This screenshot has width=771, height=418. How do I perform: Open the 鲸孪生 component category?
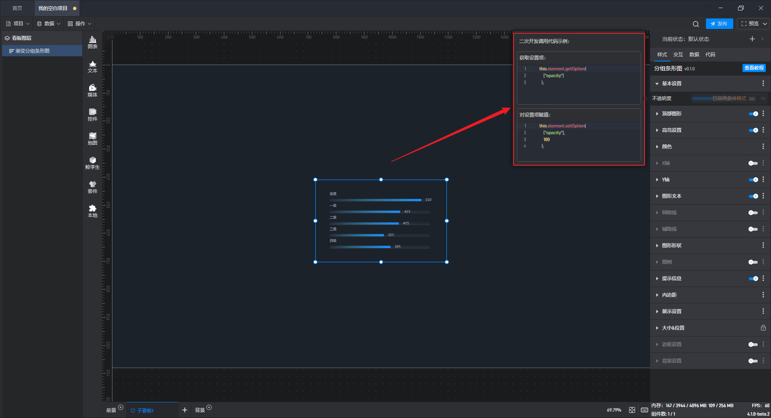click(x=92, y=163)
